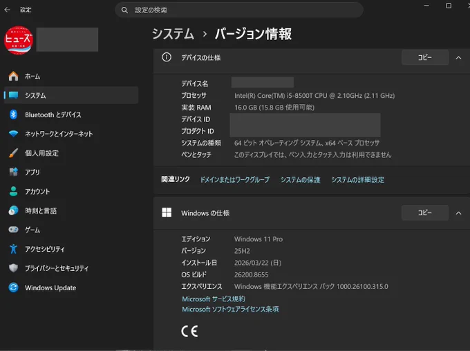
Task: Click the システム monitor icon
Action: (14, 95)
